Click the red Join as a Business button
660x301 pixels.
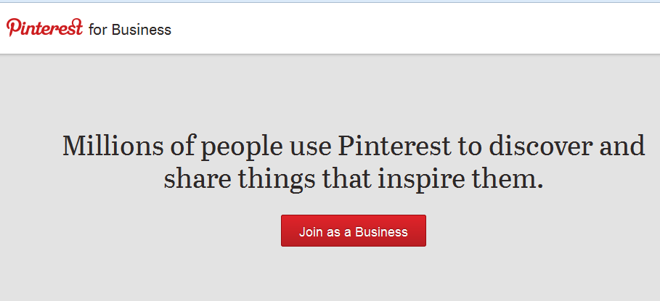354,231
